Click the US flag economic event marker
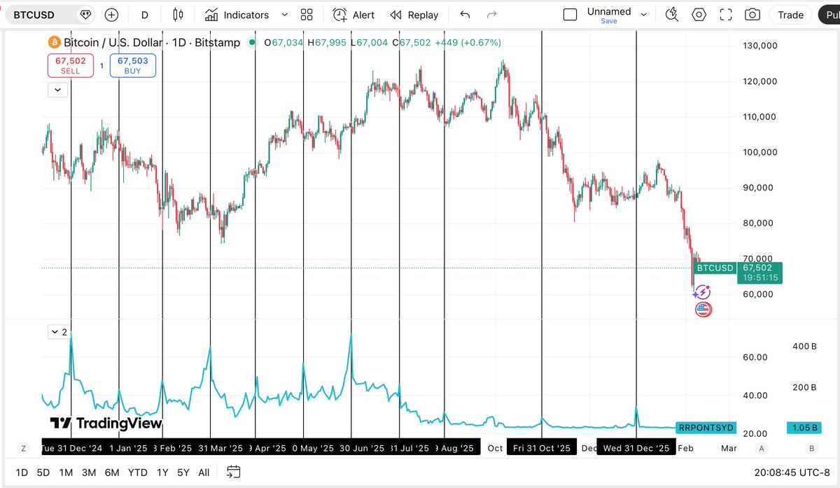The image size is (840, 488). tap(703, 309)
